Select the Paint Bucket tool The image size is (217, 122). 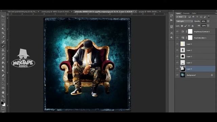tap(3, 62)
